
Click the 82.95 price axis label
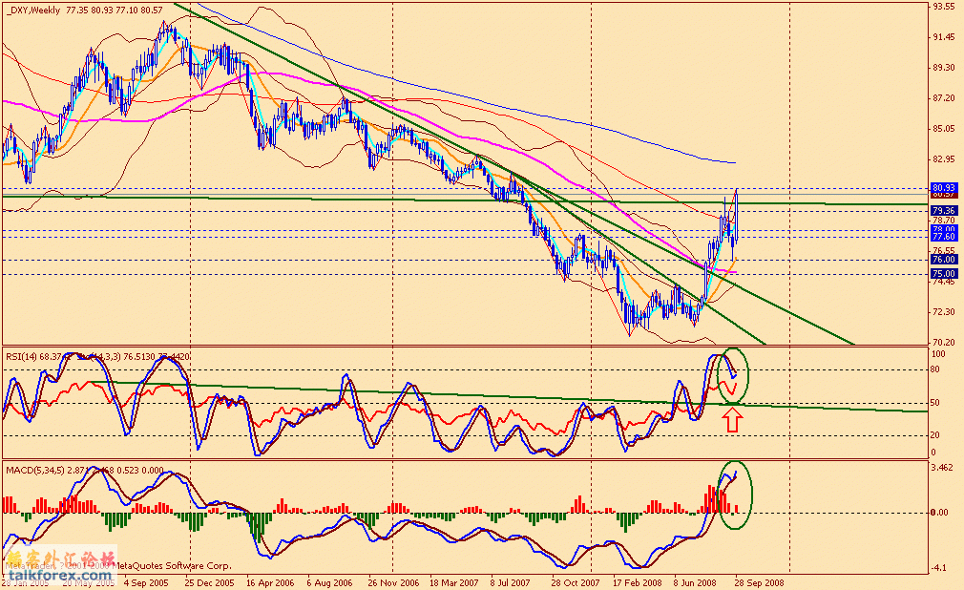[x=944, y=158]
